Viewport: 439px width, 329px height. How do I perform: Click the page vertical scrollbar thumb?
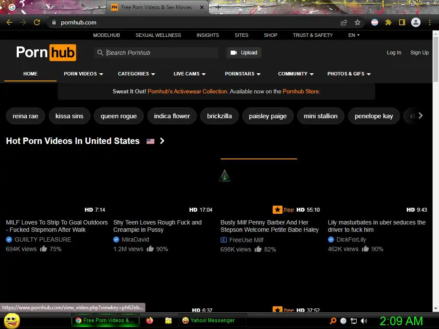pos(436,59)
